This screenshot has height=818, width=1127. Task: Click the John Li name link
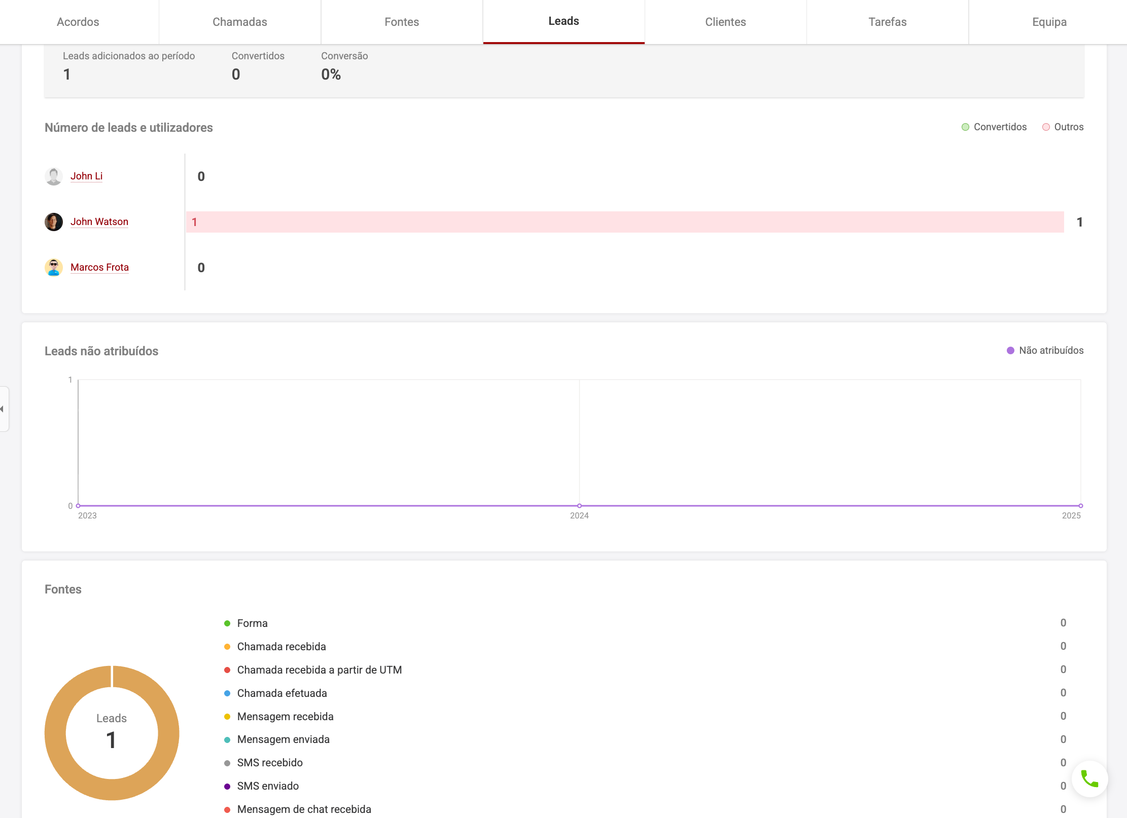[x=86, y=176]
